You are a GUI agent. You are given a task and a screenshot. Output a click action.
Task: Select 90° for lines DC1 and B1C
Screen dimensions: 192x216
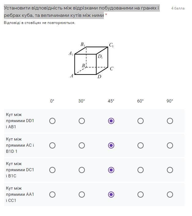[x=170, y=170]
